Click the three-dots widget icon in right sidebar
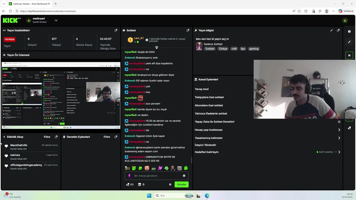Image resolution: width=356 pixels, height=200 pixels. (349, 128)
